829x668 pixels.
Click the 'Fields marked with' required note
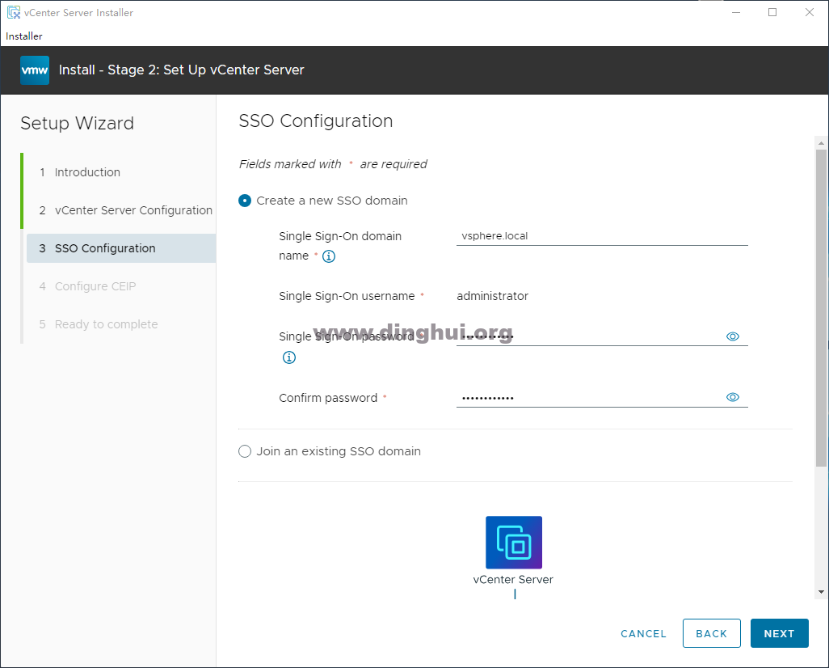click(333, 165)
